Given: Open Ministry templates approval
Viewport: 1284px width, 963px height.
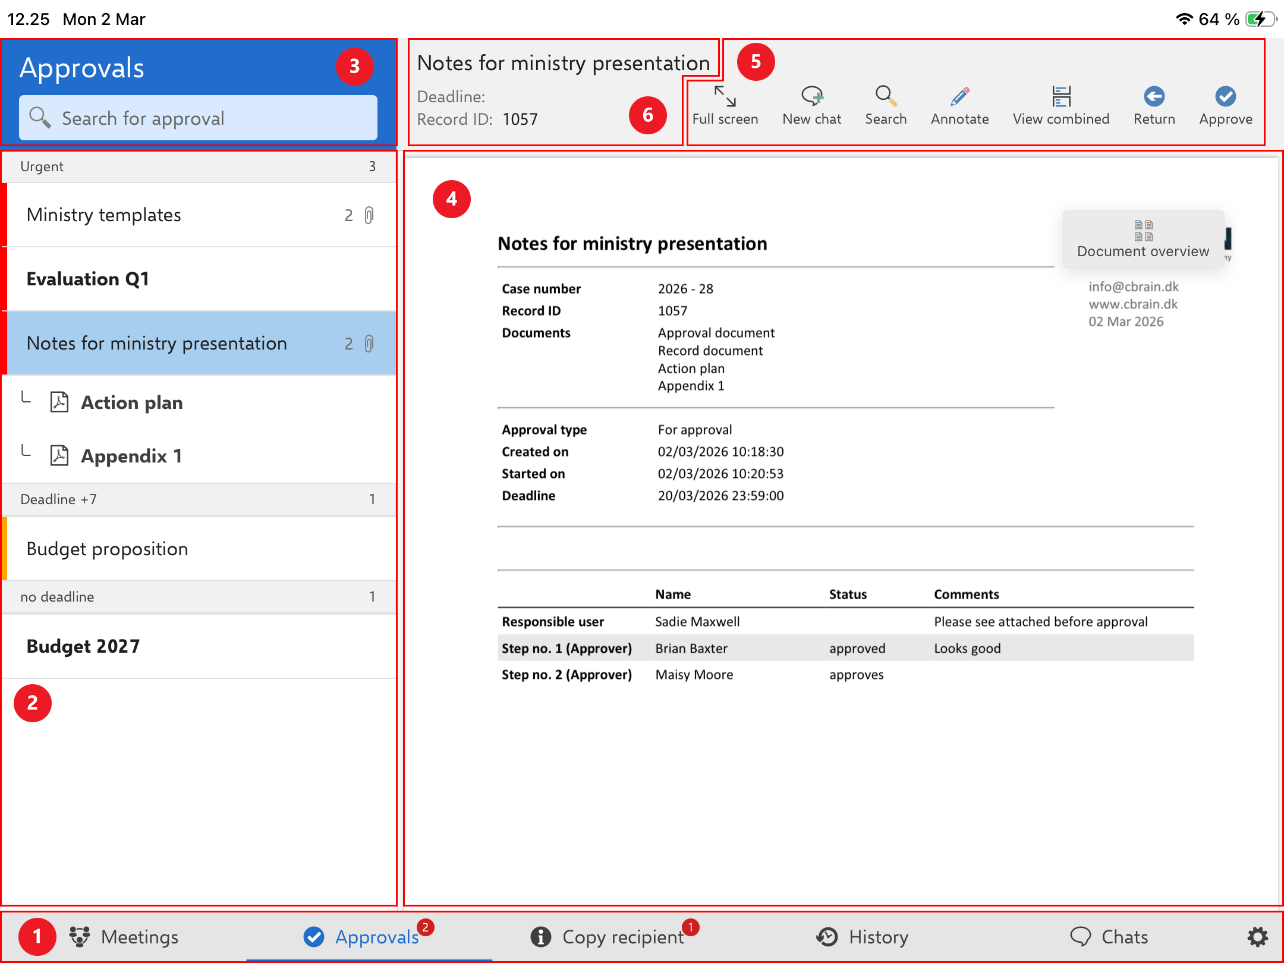Looking at the screenshot, I should coord(199,215).
